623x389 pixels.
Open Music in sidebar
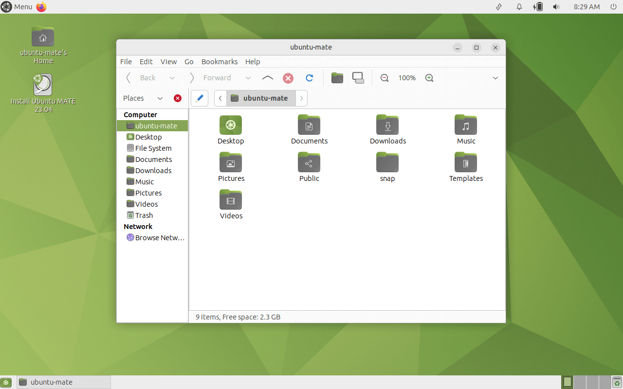coord(152,182)
